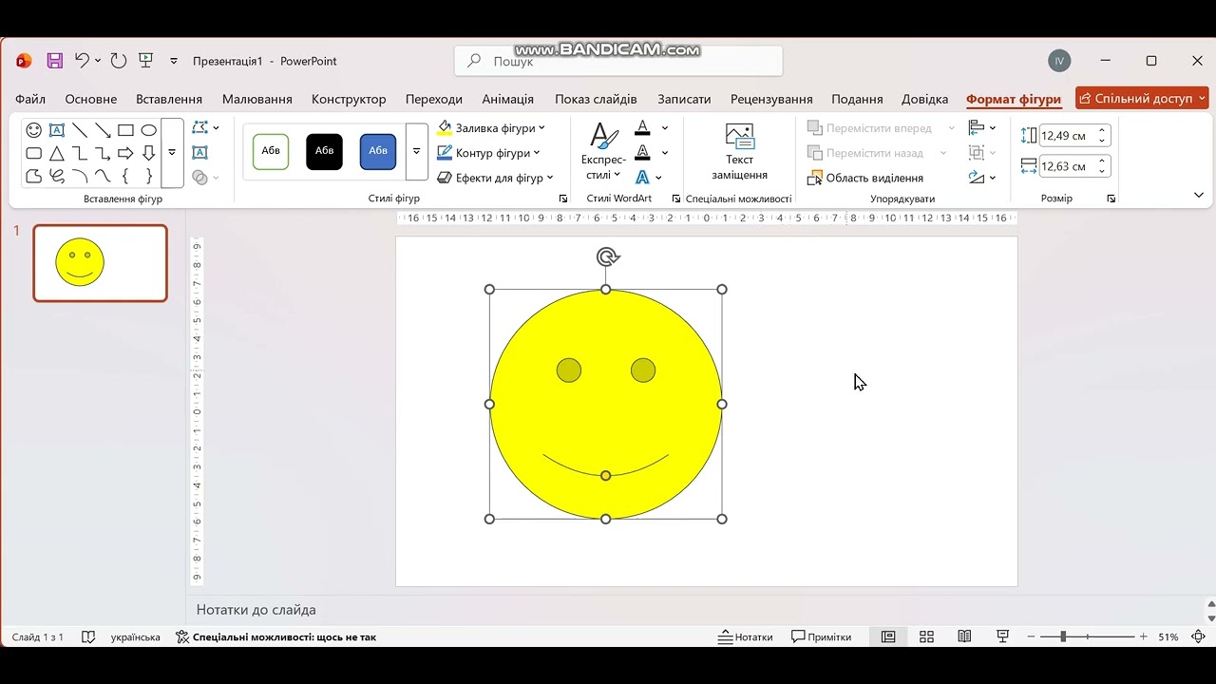Open Ефекти для фігур dropdown
Screen dimensions: 1216x684
495,178
